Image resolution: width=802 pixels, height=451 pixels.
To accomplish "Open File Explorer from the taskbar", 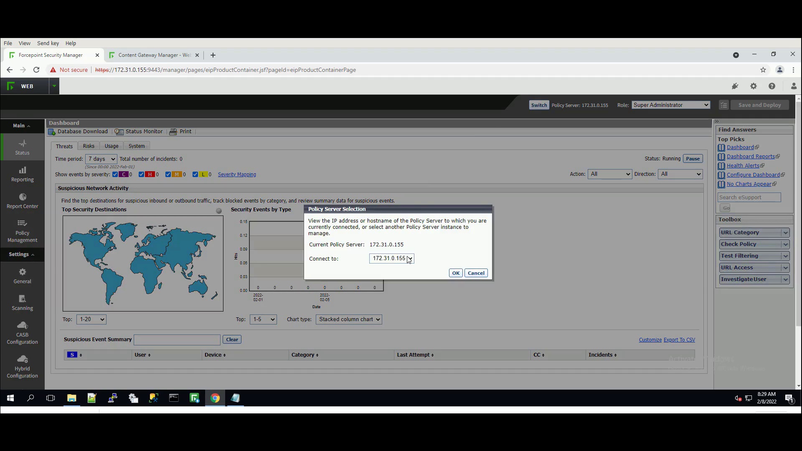I will tap(72, 398).
